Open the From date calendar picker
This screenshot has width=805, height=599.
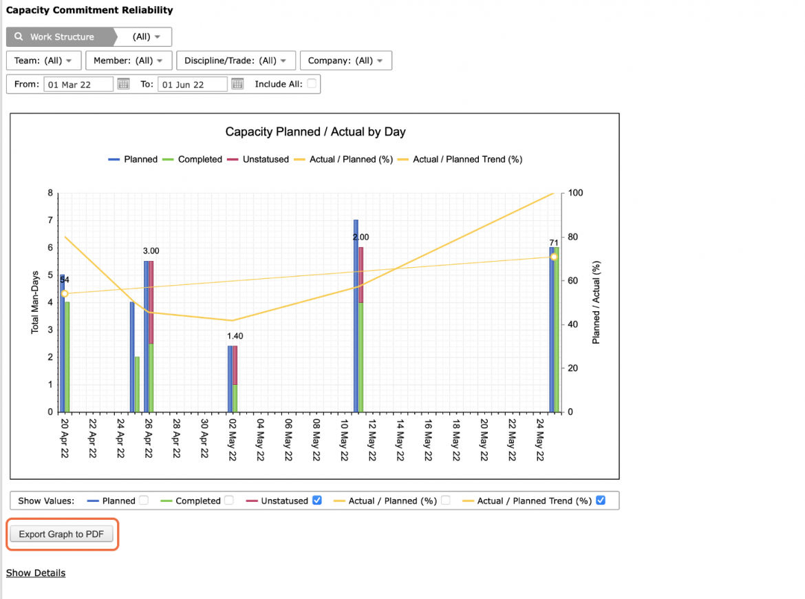click(123, 84)
